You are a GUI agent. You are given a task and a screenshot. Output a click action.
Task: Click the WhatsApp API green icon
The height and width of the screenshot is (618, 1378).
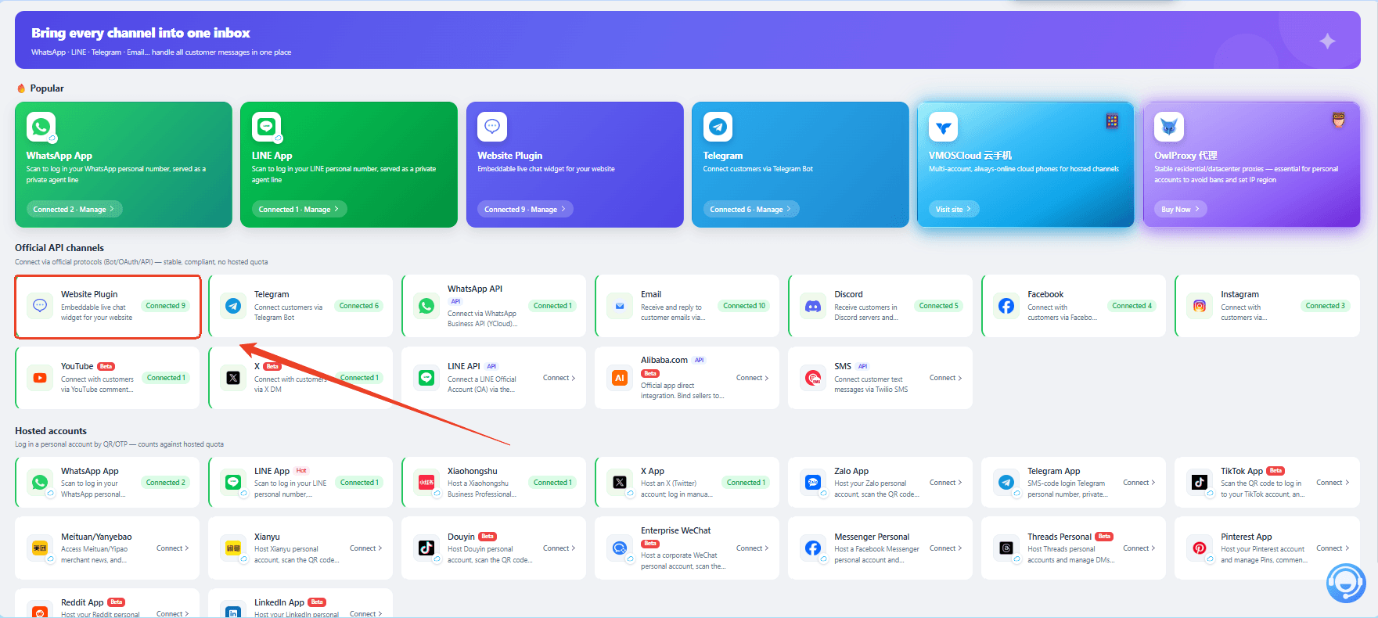pyautogui.click(x=426, y=306)
